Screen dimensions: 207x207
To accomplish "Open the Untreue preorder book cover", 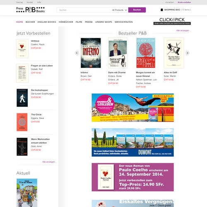I will pyautogui.click(x=22, y=48).
